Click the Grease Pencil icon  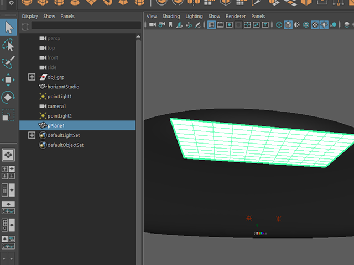[197, 24]
